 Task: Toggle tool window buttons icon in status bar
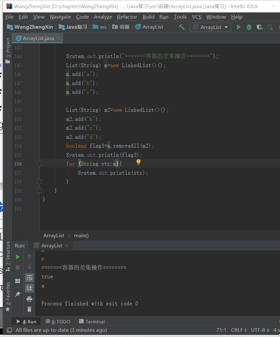coord(9,330)
